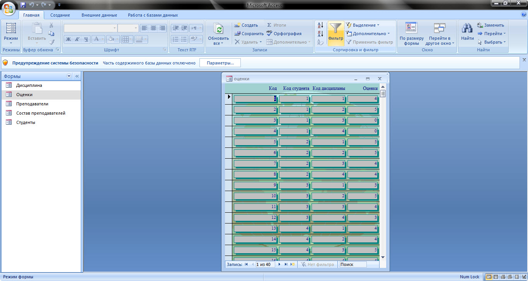Click the sort ascending А-Я icon

pyautogui.click(x=320, y=25)
